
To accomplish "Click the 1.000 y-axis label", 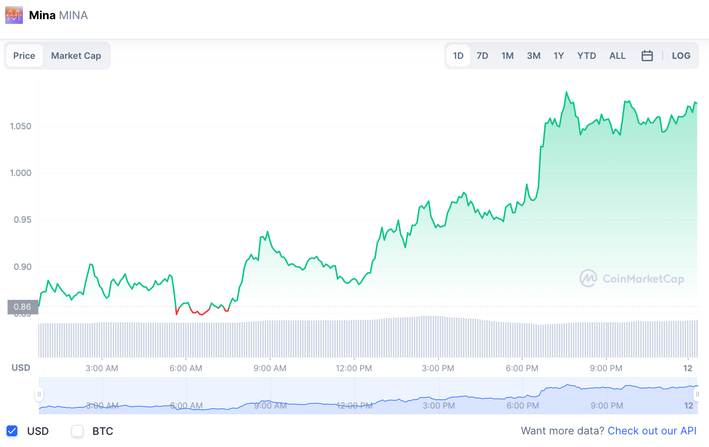I will pos(21,173).
